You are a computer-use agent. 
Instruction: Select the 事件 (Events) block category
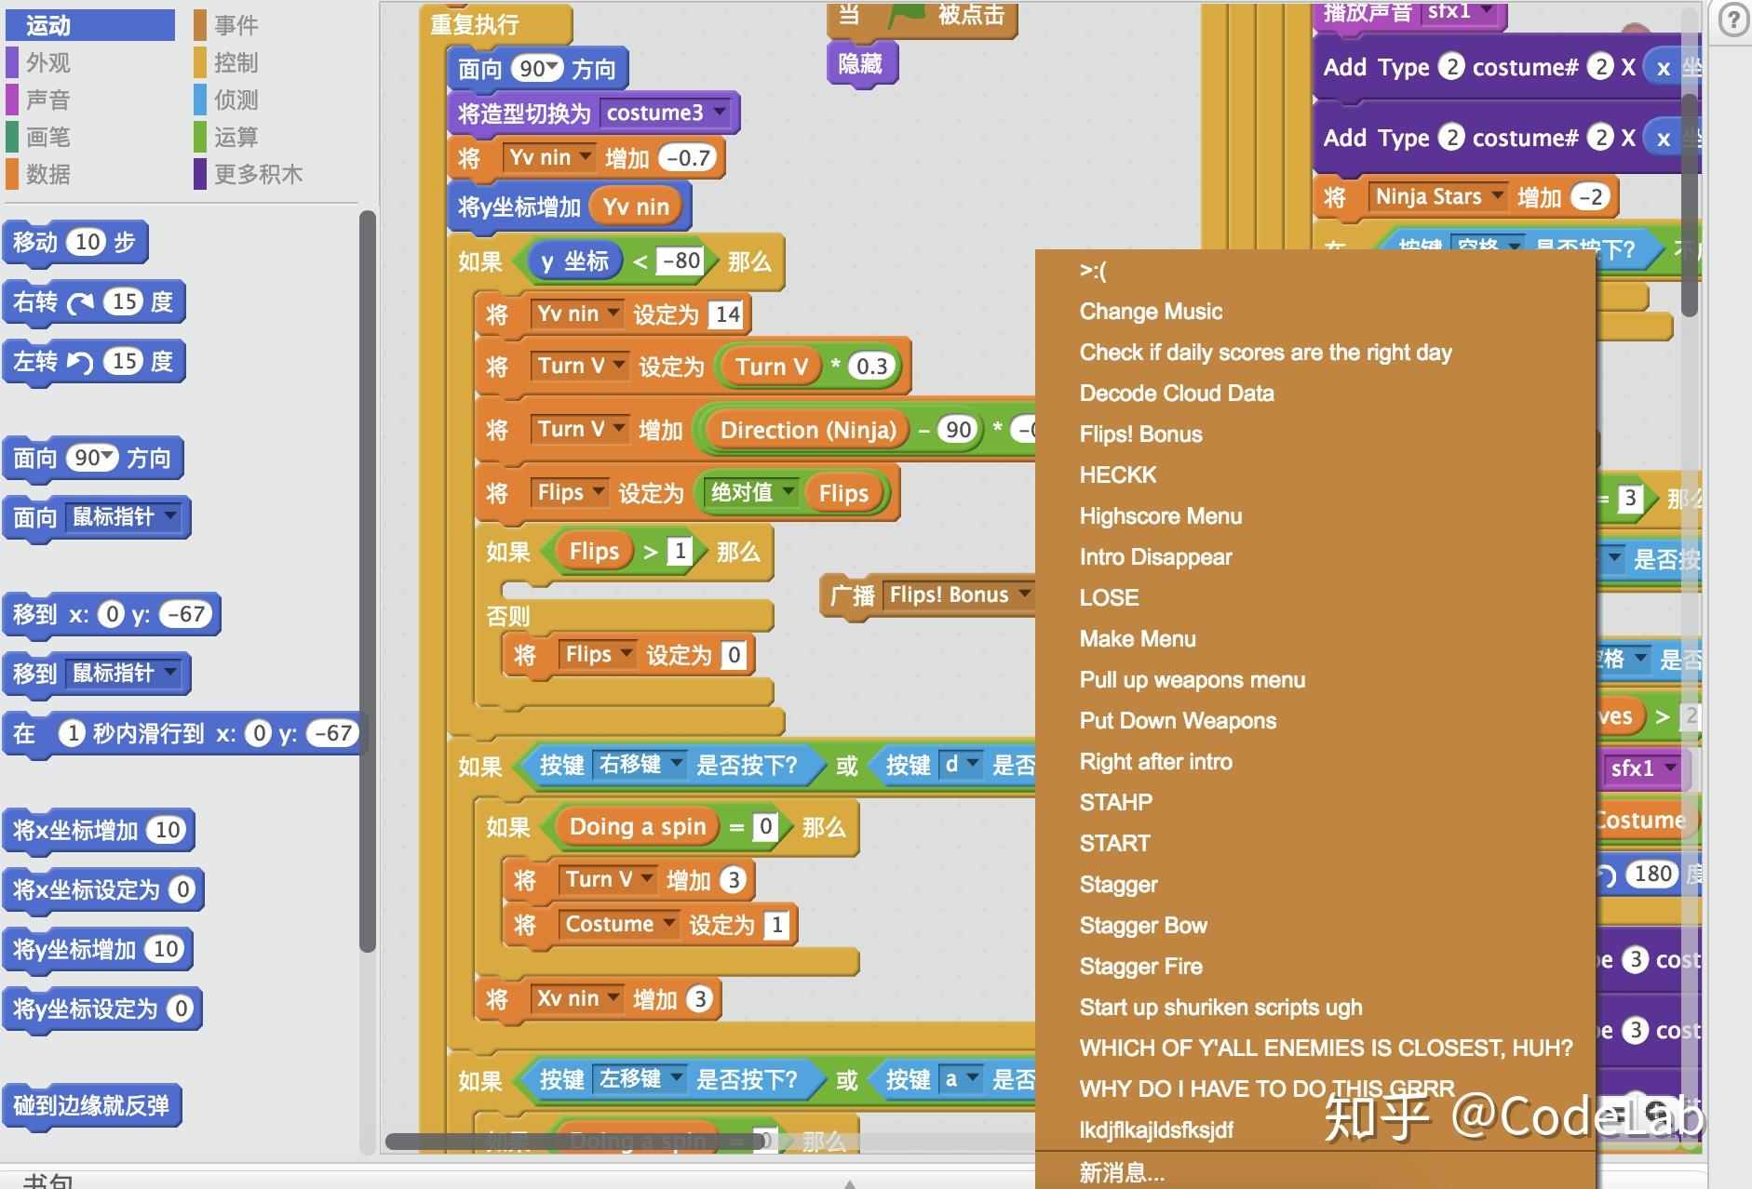(236, 23)
